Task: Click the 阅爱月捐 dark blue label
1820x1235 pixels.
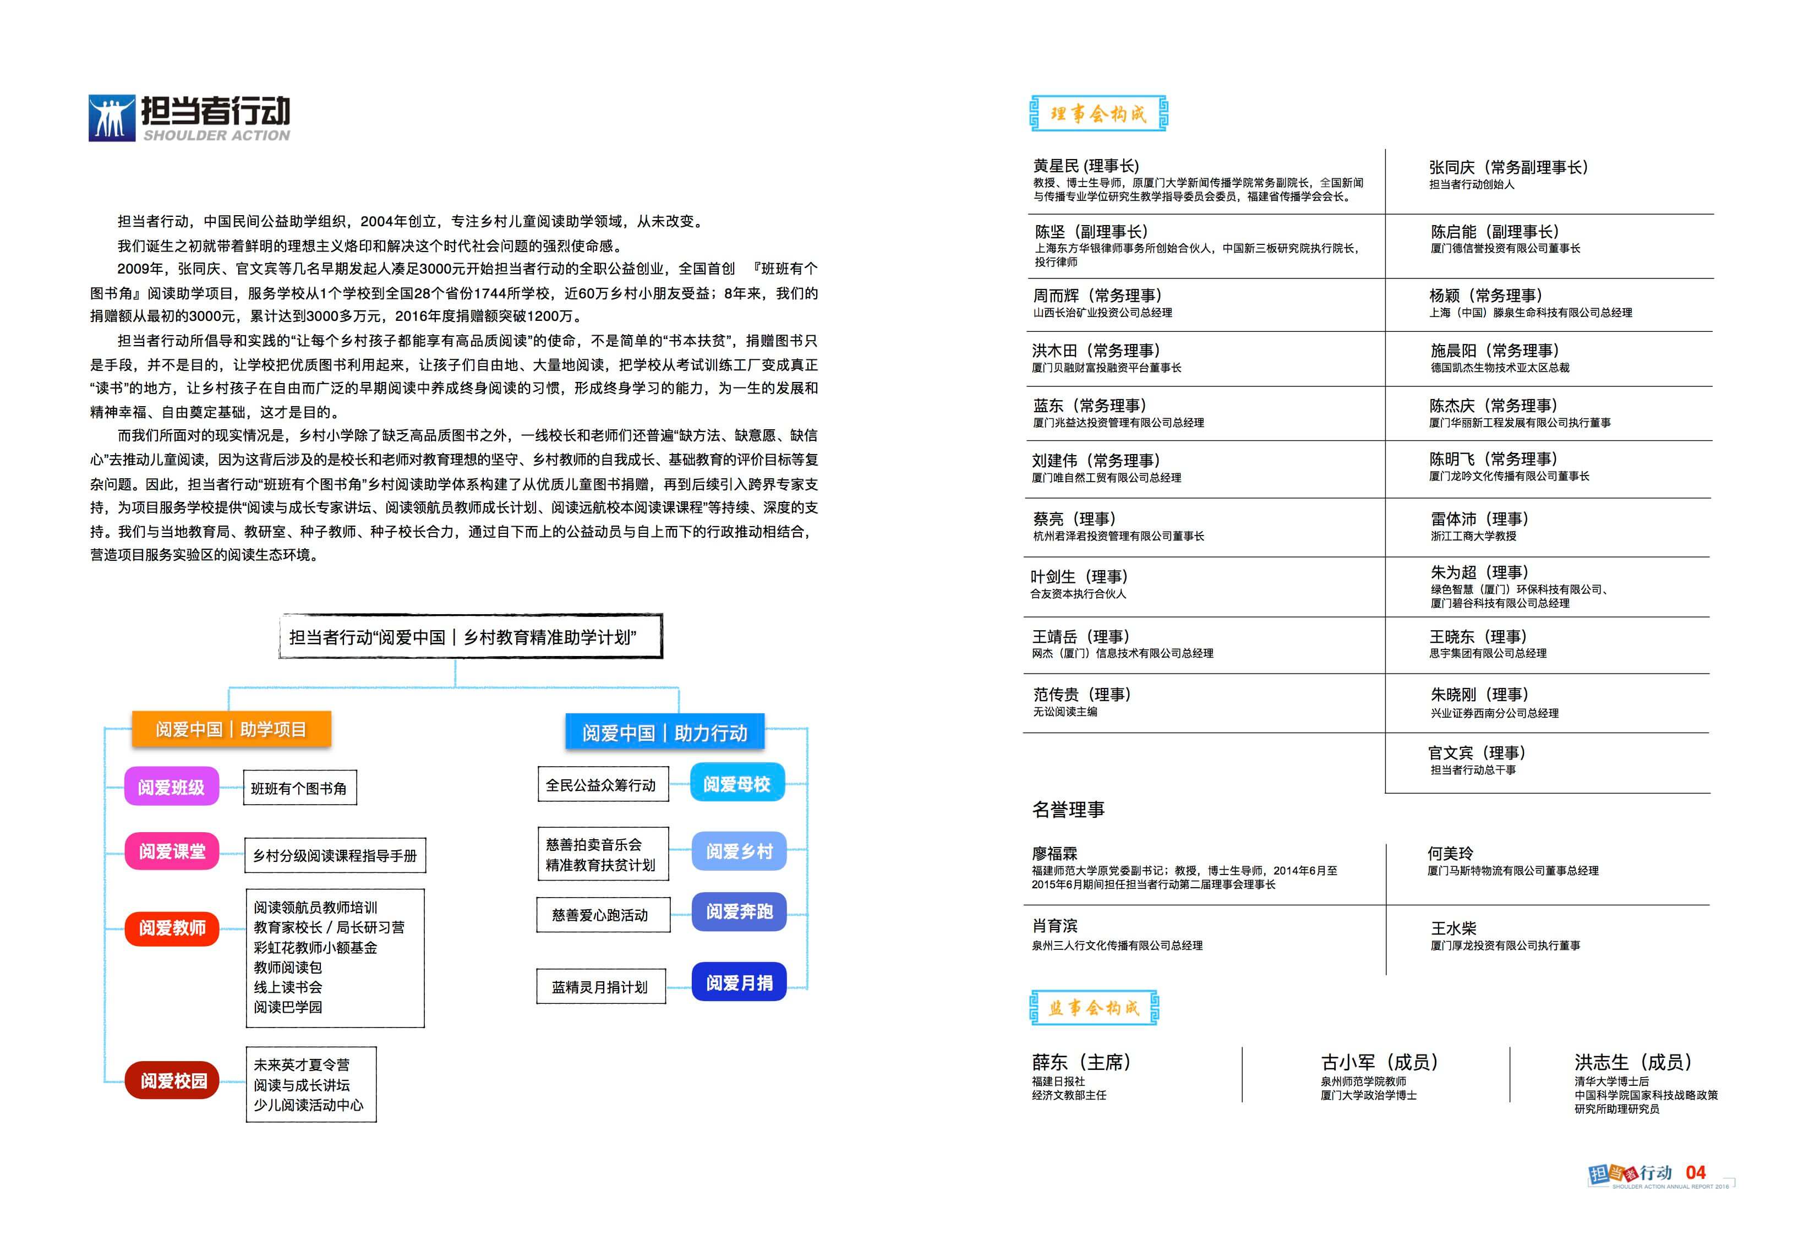Action: (739, 982)
